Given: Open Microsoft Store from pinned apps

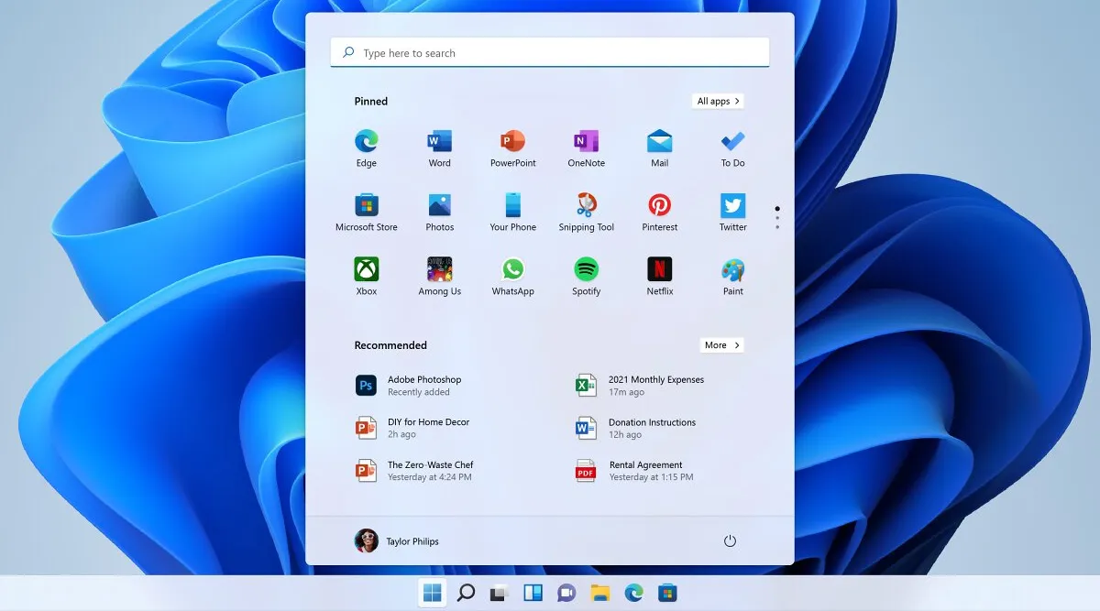Looking at the screenshot, I should [367, 213].
